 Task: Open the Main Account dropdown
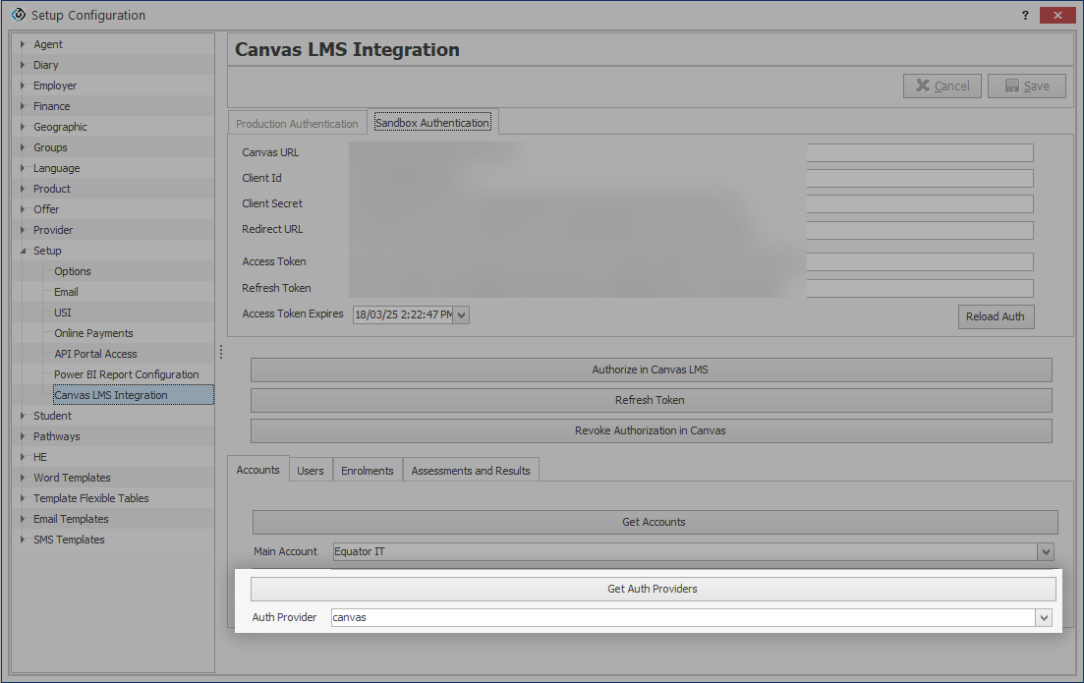1045,552
